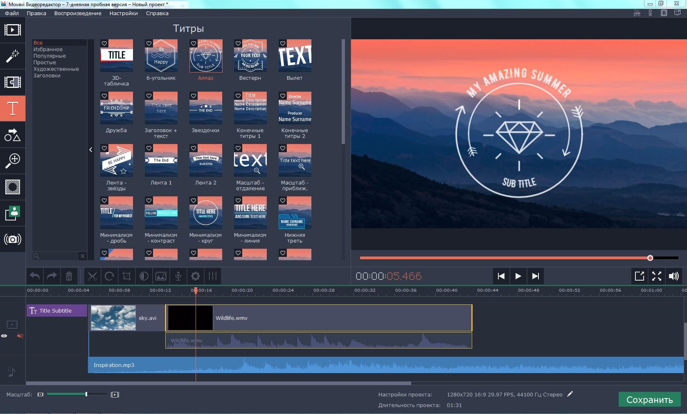This screenshot has width=687, height=414.
Task: Open the Chroma Key tab icon
Action: 12,187
